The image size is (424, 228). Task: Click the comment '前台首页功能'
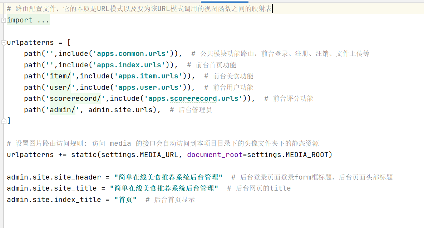[x=211, y=65]
